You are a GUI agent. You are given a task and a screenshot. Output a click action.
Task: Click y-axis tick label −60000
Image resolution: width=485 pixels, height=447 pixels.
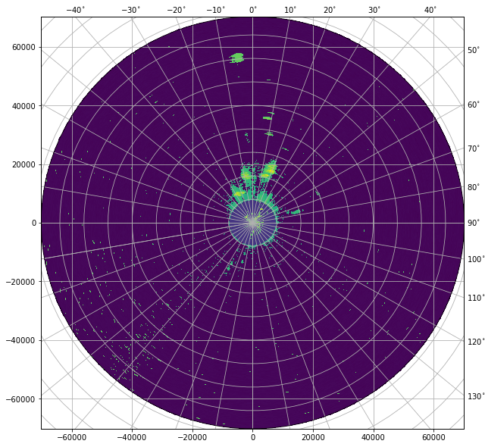point(20,399)
